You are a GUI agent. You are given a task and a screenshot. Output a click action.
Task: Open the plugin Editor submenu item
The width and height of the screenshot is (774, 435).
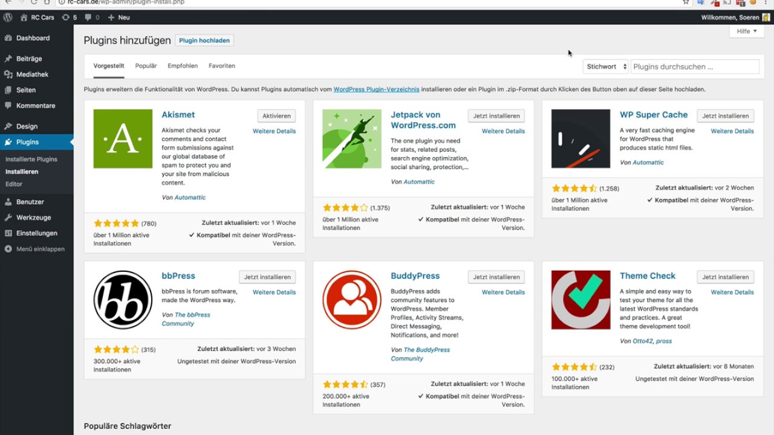click(14, 184)
